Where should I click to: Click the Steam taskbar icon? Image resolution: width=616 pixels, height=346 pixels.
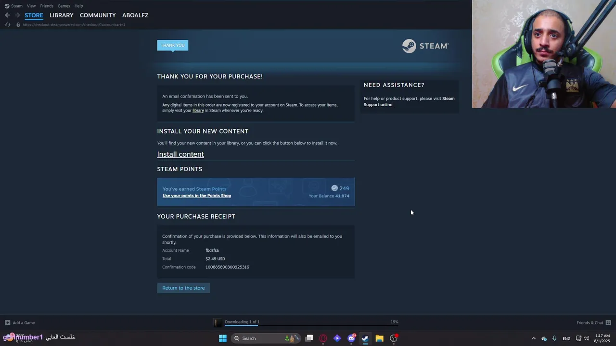365,338
